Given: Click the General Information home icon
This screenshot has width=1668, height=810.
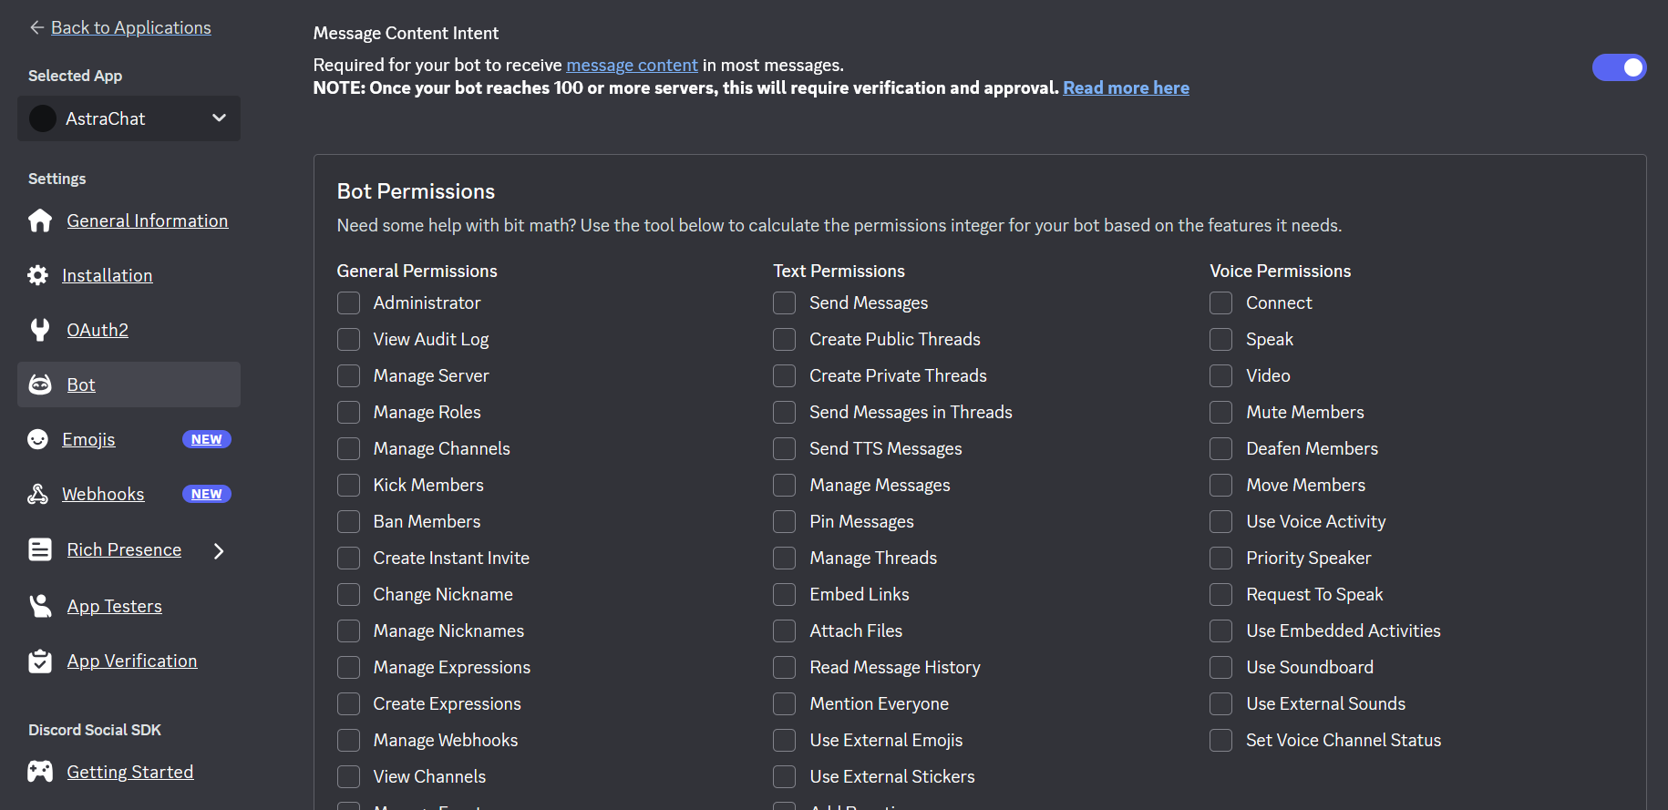Looking at the screenshot, I should pos(40,220).
